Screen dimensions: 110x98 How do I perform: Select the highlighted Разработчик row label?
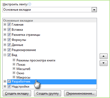(21, 81)
